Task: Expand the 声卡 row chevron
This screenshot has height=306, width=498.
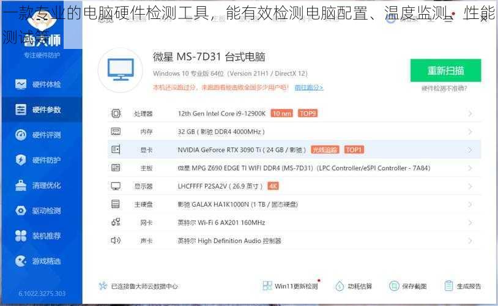Action: (470, 241)
